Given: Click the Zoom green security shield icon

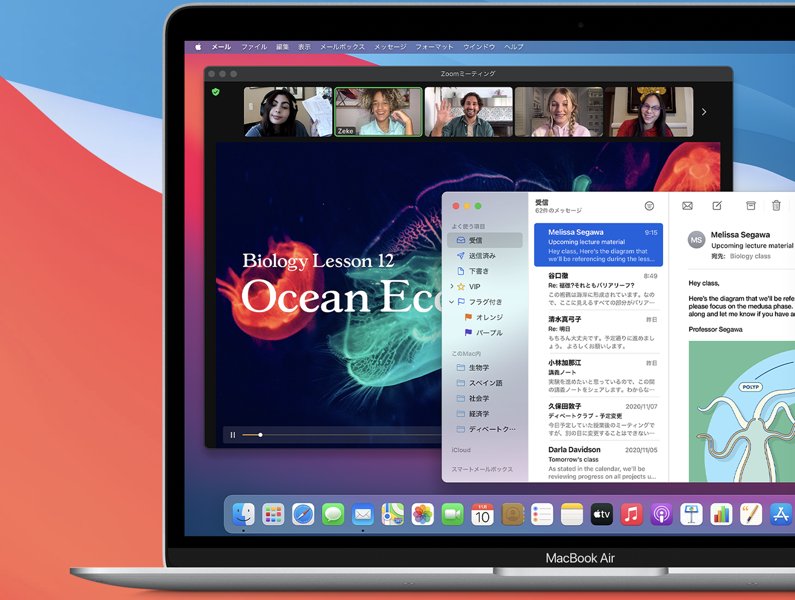Looking at the screenshot, I should (x=216, y=92).
